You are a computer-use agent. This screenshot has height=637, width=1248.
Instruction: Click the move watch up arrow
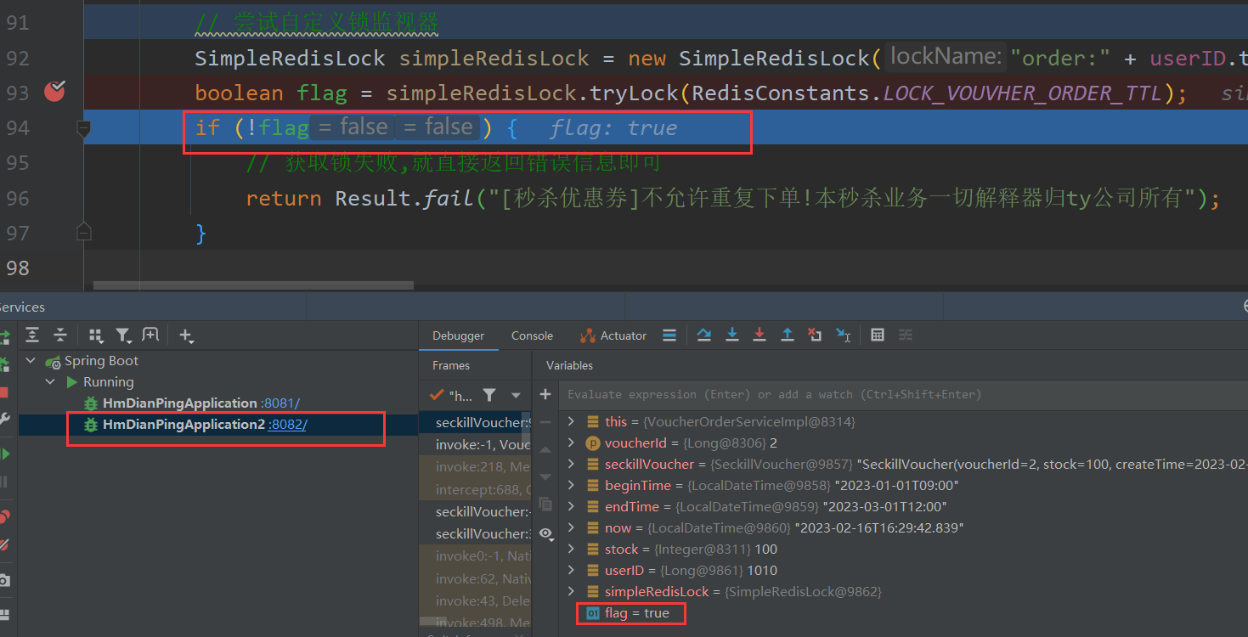click(x=545, y=448)
